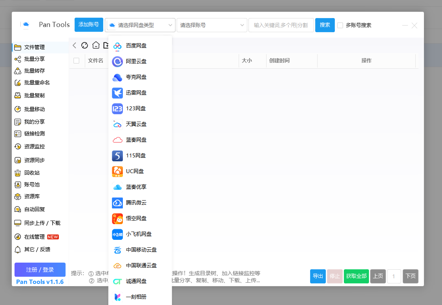Click the pink 停止 button

(x=334, y=276)
